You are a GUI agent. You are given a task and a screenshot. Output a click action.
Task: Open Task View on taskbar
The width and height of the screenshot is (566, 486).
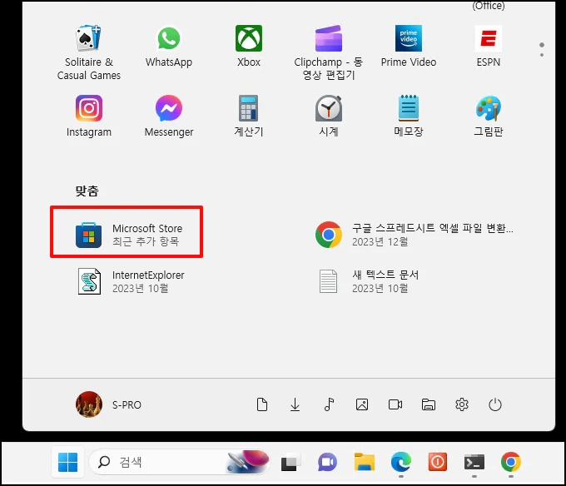(x=291, y=462)
